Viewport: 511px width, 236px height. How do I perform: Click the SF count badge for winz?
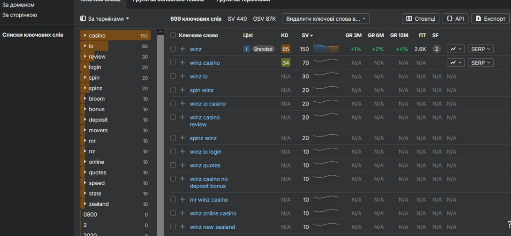point(436,49)
